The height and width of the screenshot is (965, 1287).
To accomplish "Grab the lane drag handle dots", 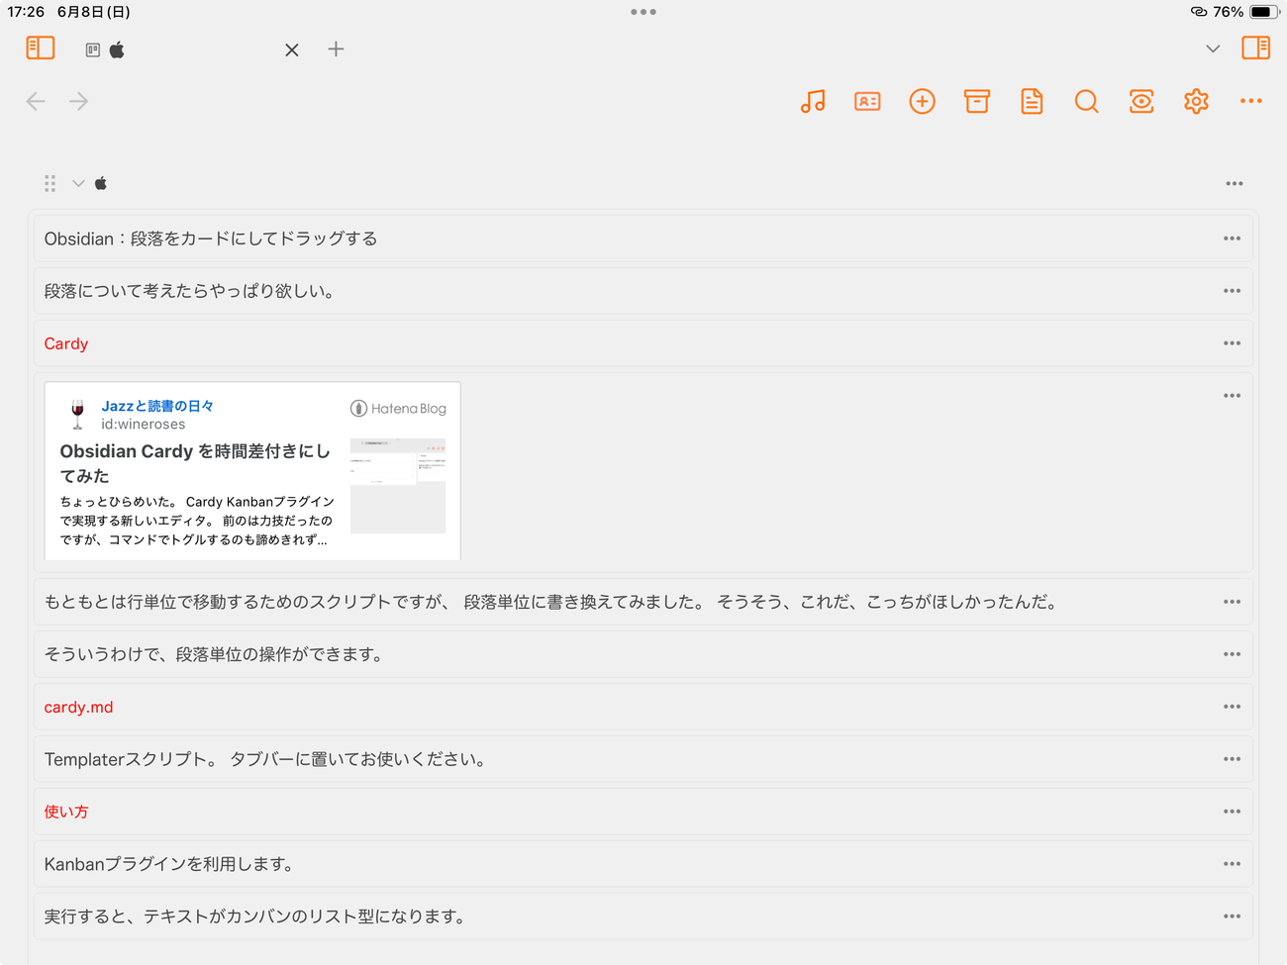I will (x=49, y=183).
